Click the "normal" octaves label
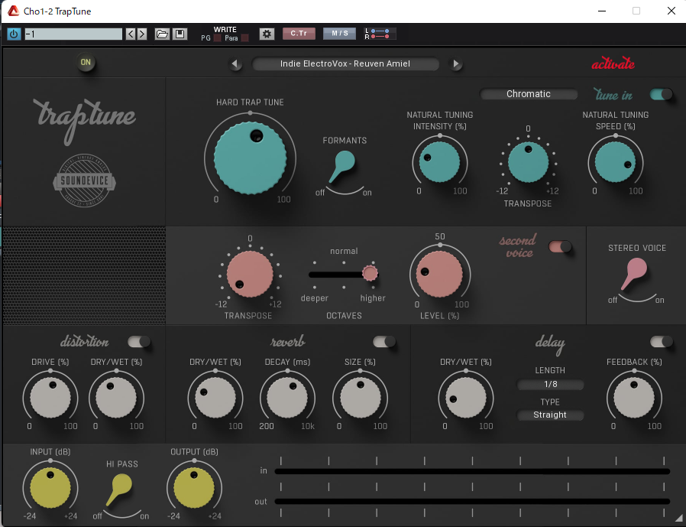Image resolution: width=686 pixels, height=527 pixels. (344, 251)
